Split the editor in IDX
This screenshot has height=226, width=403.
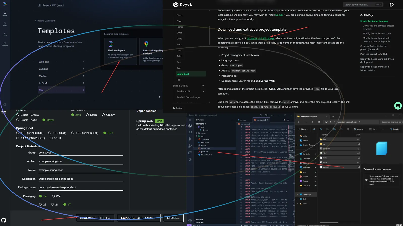point(288,120)
